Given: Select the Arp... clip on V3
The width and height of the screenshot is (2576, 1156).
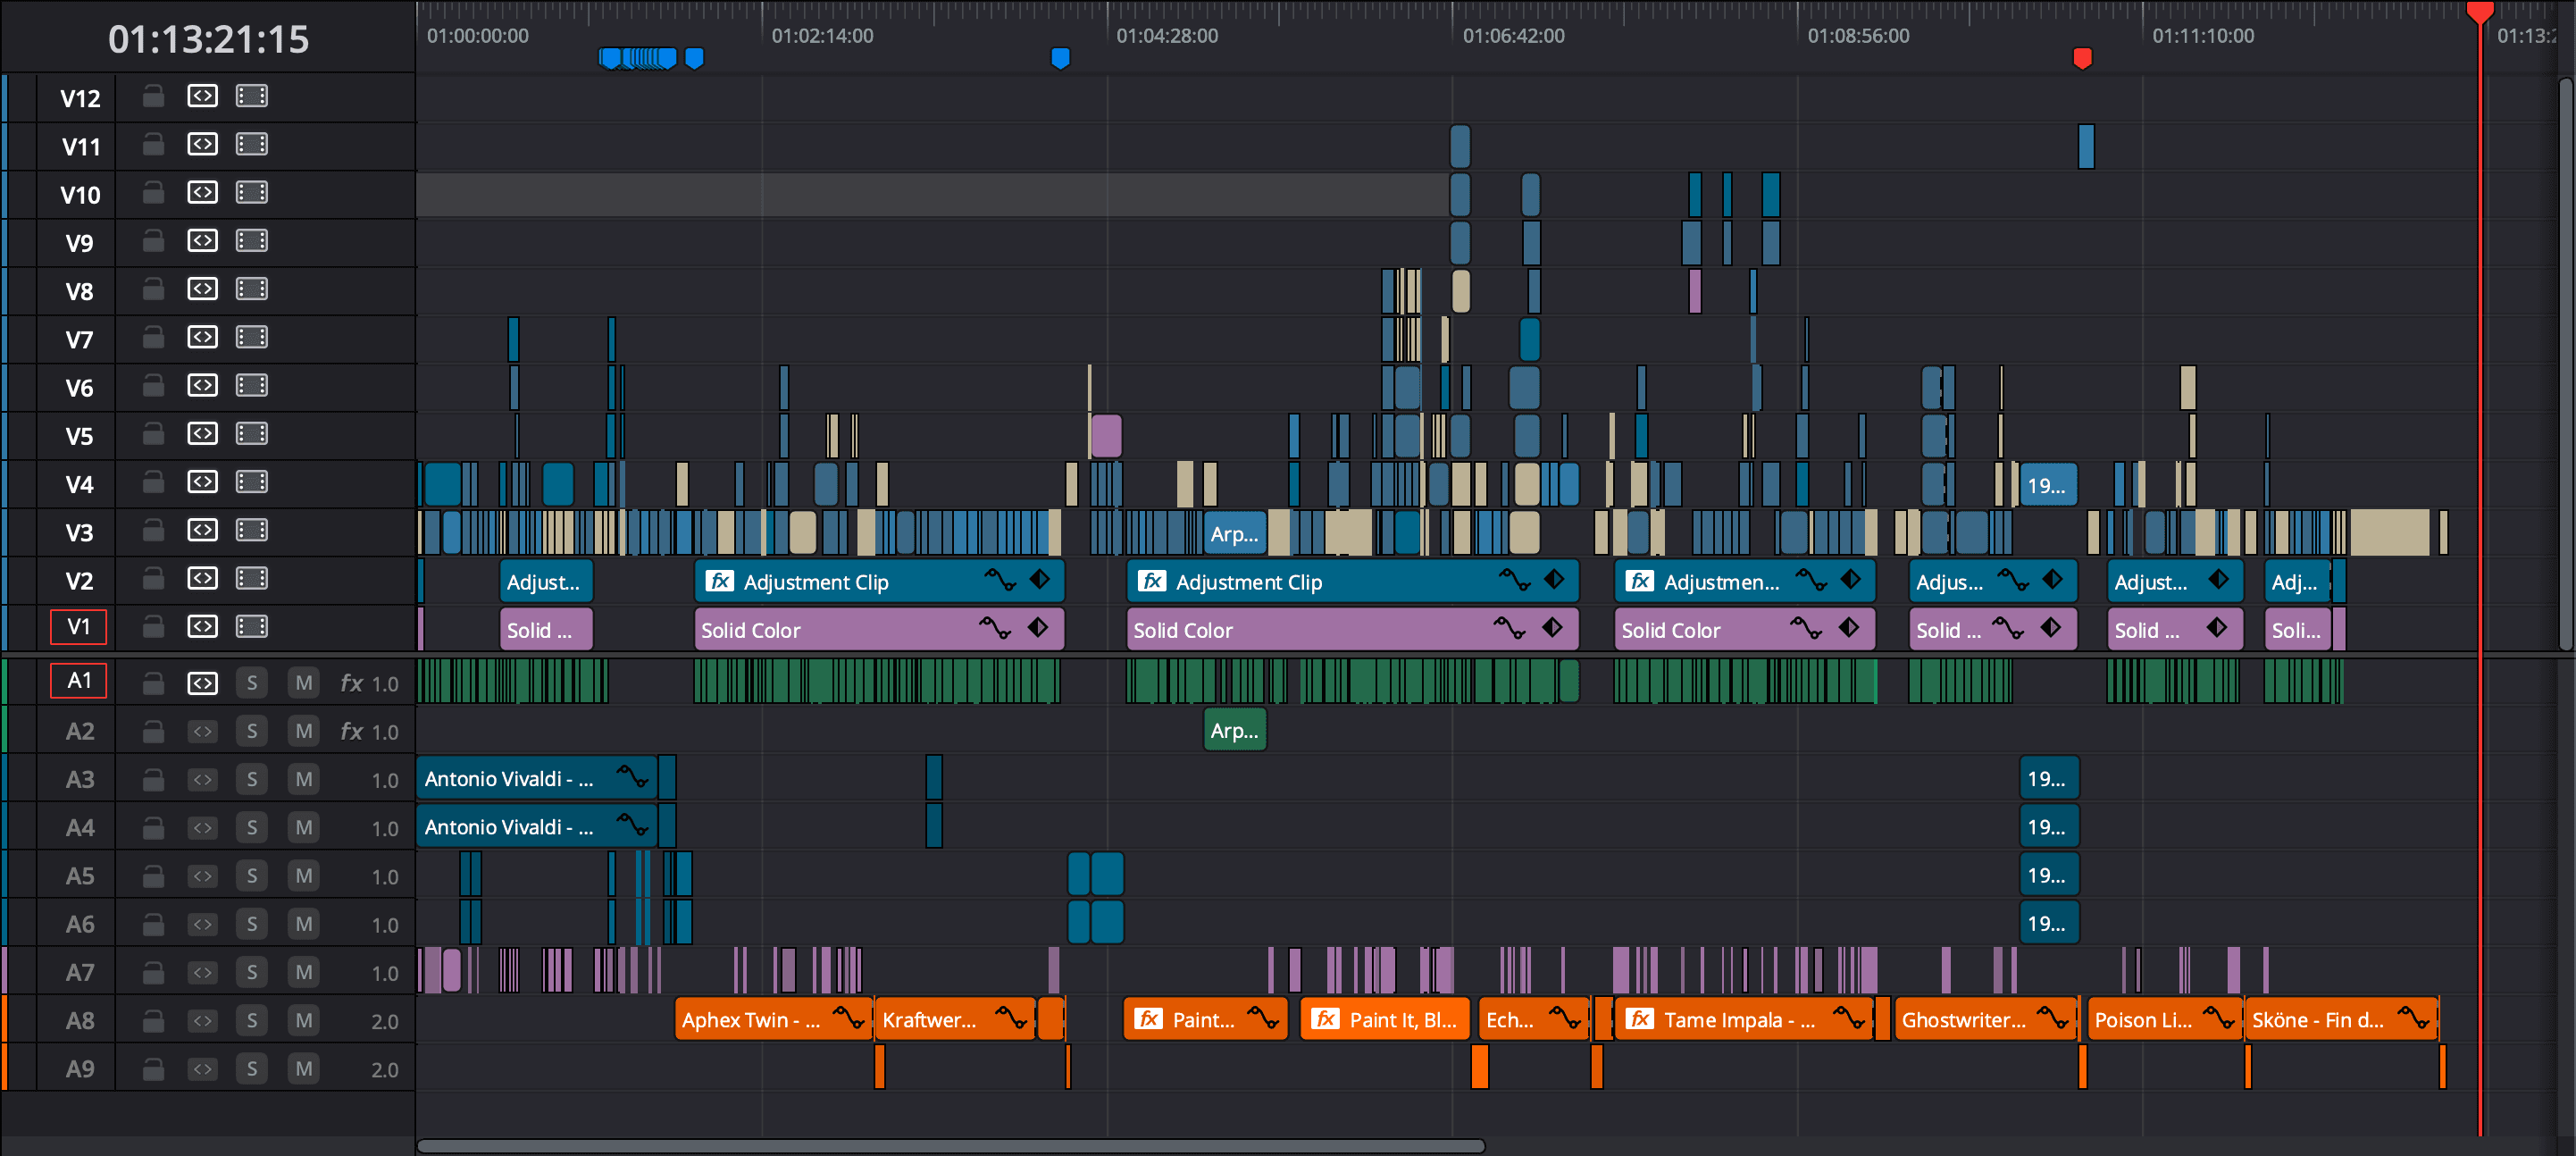Looking at the screenshot, I should [1234, 533].
